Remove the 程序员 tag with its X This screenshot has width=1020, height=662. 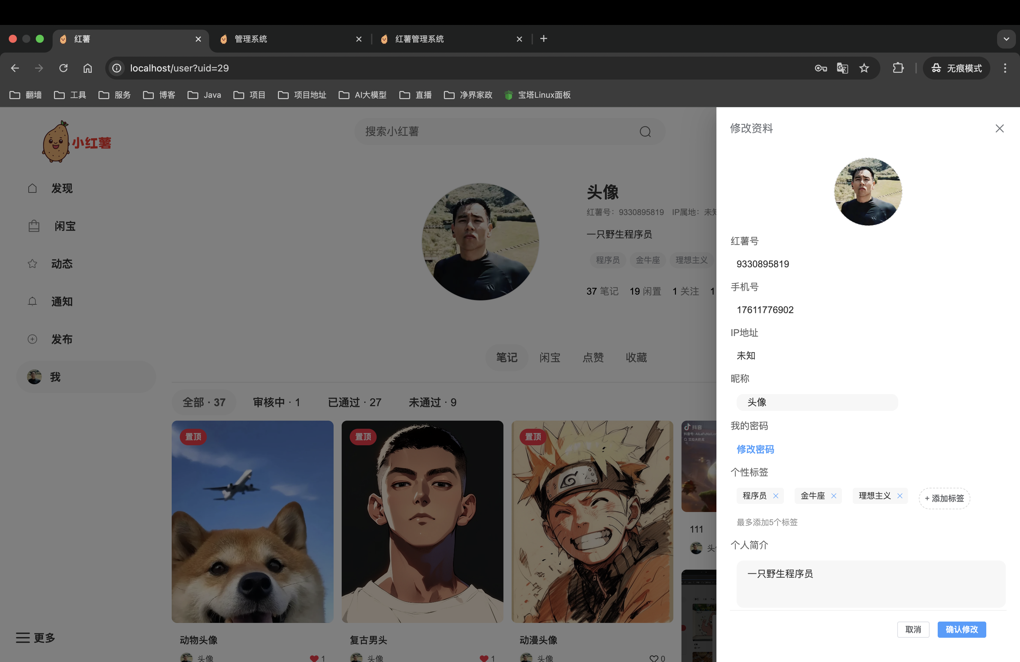pos(776,496)
